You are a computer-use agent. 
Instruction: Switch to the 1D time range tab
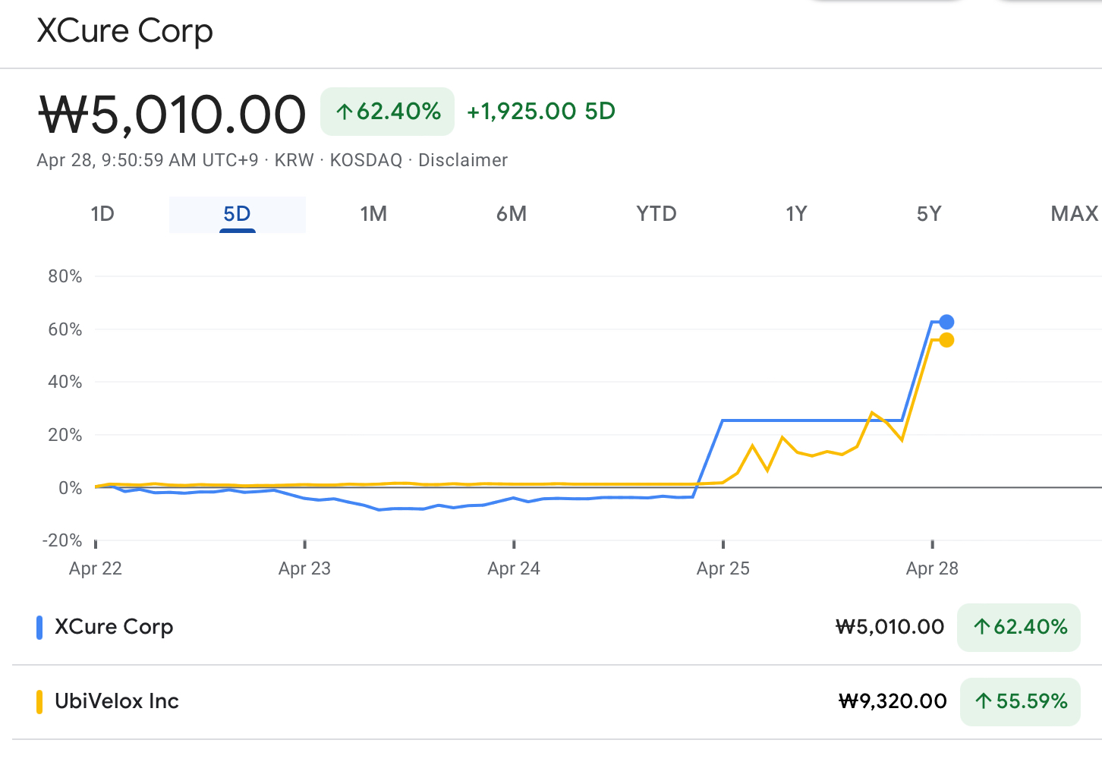(x=102, y=214)
